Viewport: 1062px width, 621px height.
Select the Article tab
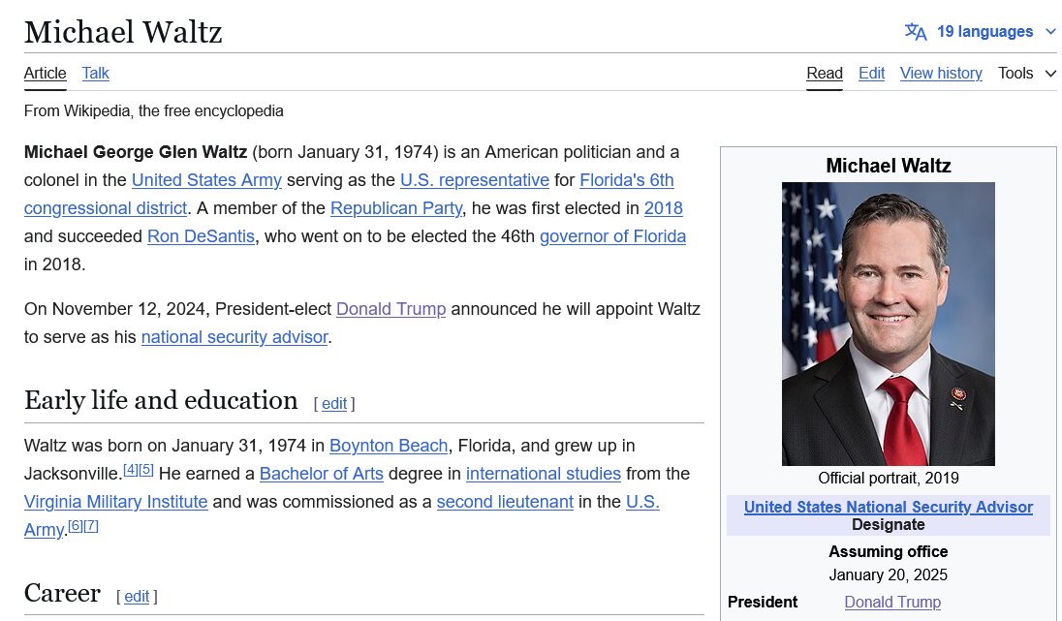46,74
